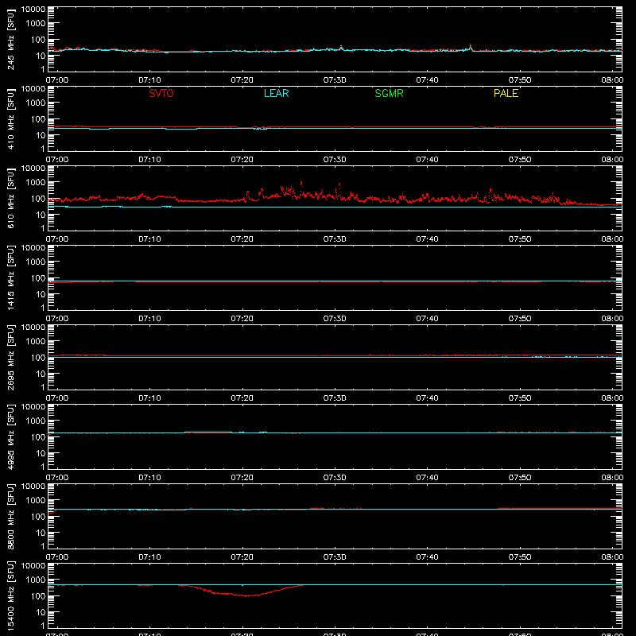Image resolution: width=636 pixels, height=636 pixels.
Task: Select the 4995 MHz [SFU] axis title
Action: click(x=10, y=436)
